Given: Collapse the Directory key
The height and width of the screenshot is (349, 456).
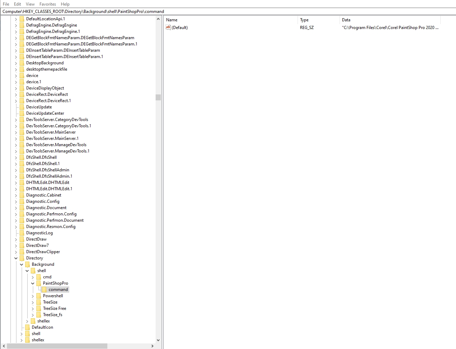Looking at the screenshot, I should [x=16, y=258].
